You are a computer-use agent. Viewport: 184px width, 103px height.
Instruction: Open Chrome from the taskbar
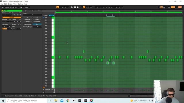click(x=68, y=100)
